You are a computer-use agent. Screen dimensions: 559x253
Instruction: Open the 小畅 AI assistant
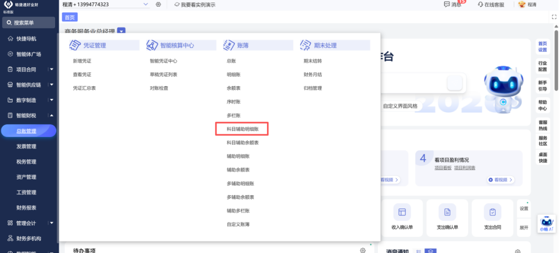[546, 224]
